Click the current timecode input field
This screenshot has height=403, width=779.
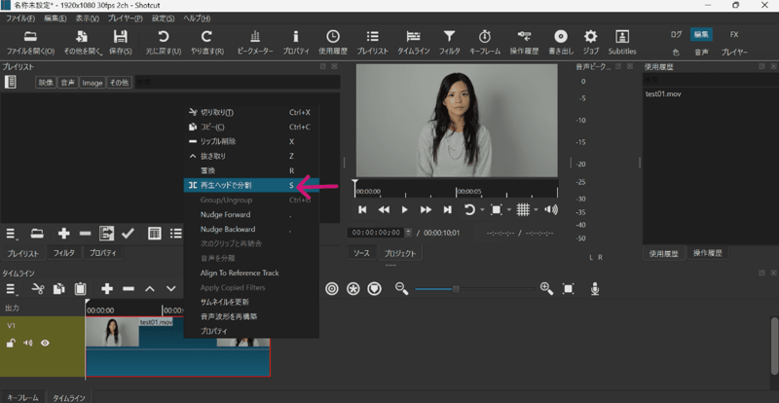376,233
